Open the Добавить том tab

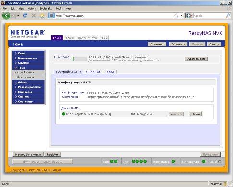[x=87, y=38]
